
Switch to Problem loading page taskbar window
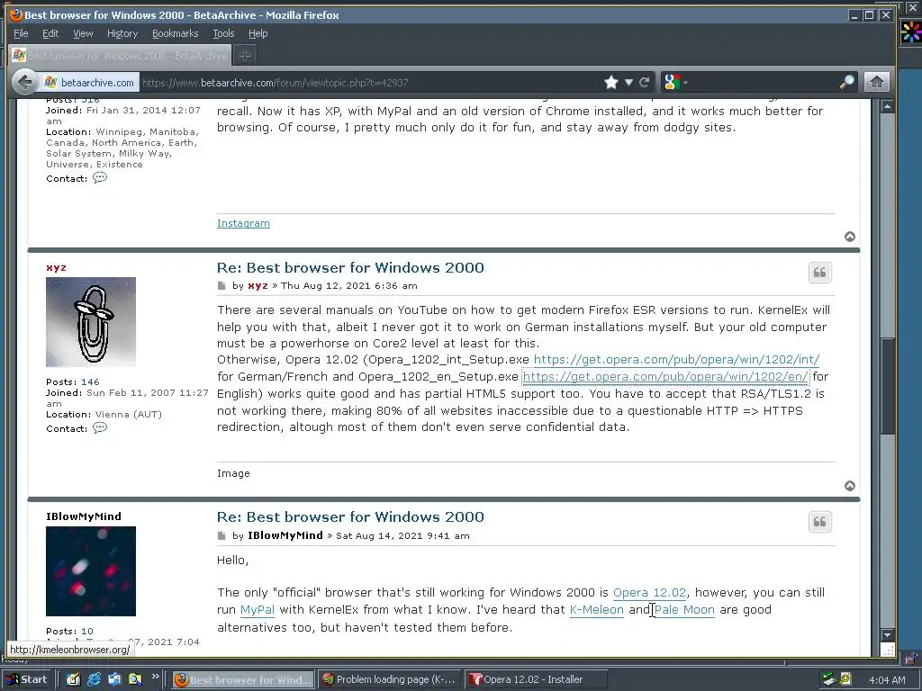point(391,679)
